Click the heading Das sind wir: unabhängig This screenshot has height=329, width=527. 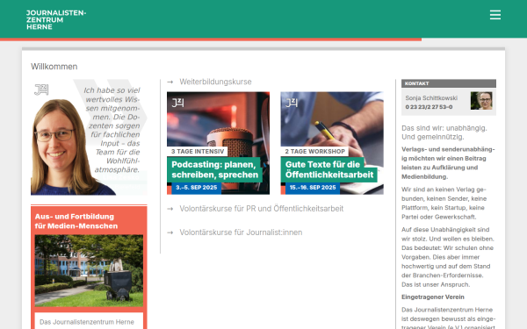click(444, 132)
